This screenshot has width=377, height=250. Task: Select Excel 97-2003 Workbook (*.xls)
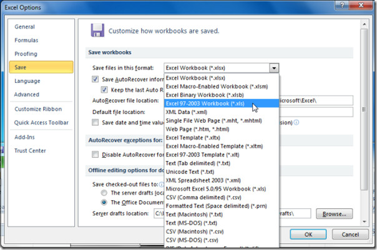[222, 103]
